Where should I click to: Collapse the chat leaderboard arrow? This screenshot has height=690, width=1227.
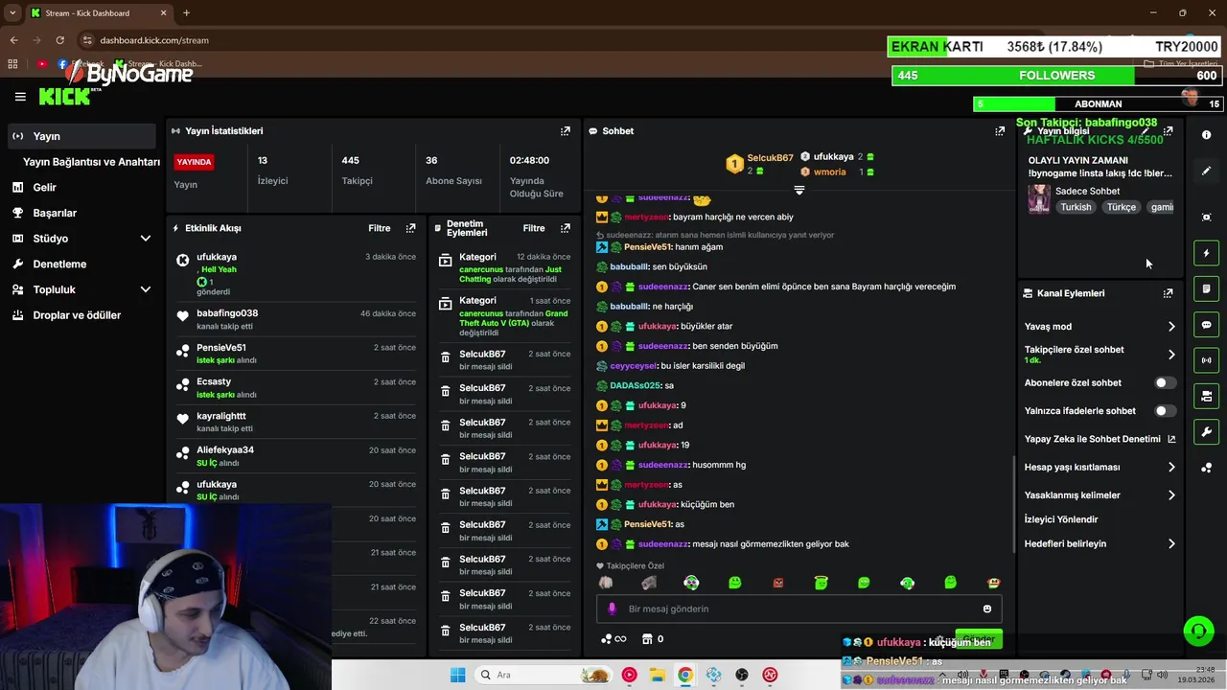click(799, 190)
